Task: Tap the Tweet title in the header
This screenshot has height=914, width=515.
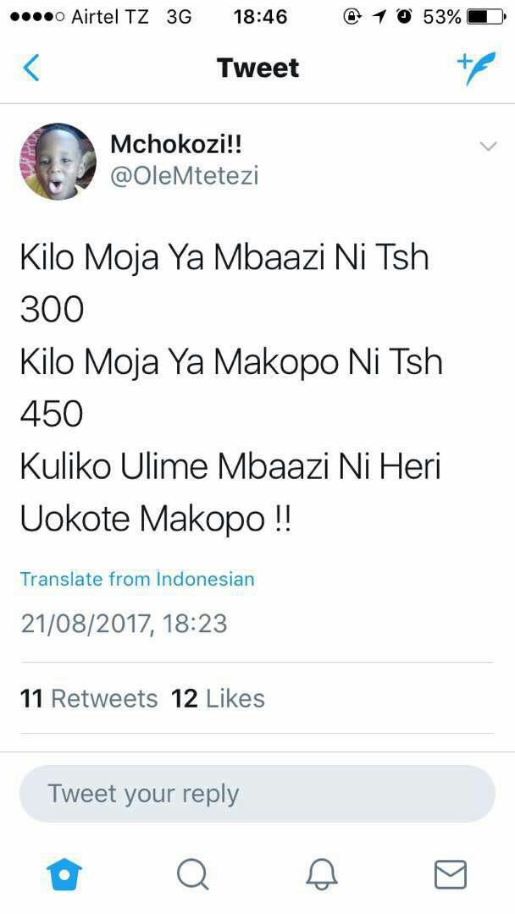Action: pos(257,68)
